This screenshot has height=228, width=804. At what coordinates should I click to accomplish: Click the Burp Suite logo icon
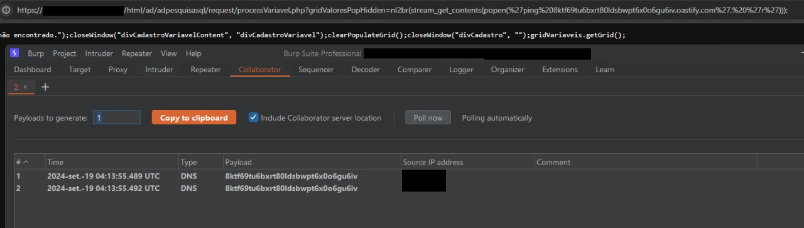(14, 53)
